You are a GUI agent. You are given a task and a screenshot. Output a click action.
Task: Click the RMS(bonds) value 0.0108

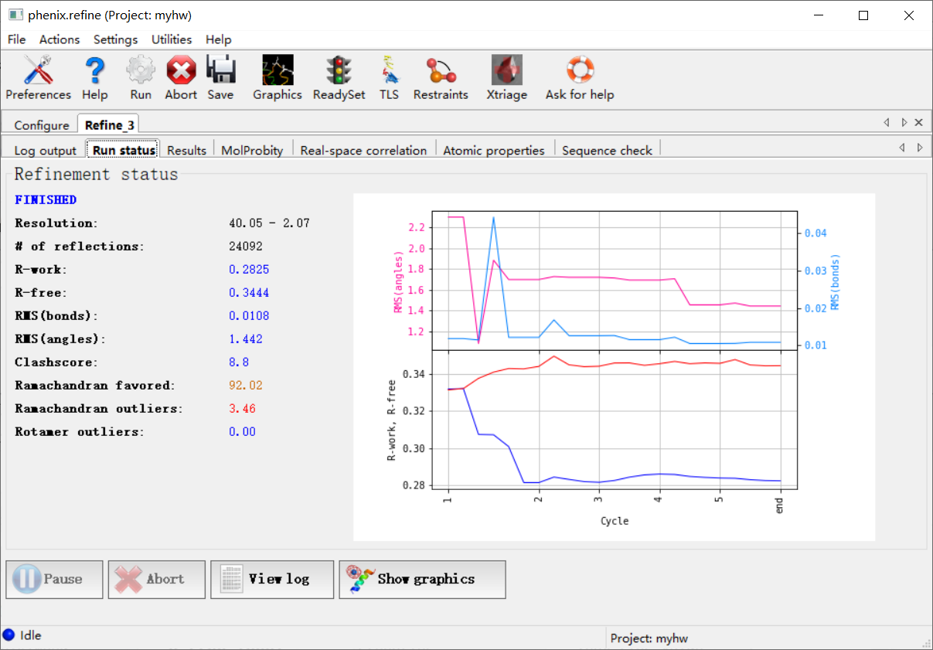[249, 315]
